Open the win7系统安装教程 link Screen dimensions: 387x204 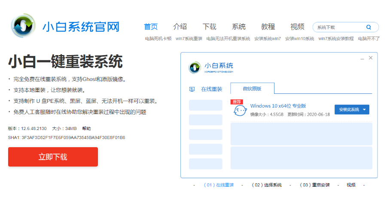pyautogui.click(x=336, y=39)
